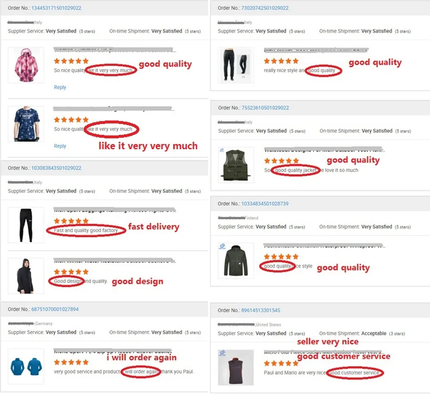The image size is (430, 396).
Task: Open order number 68751070001027894 link
Action: (55, 309)
